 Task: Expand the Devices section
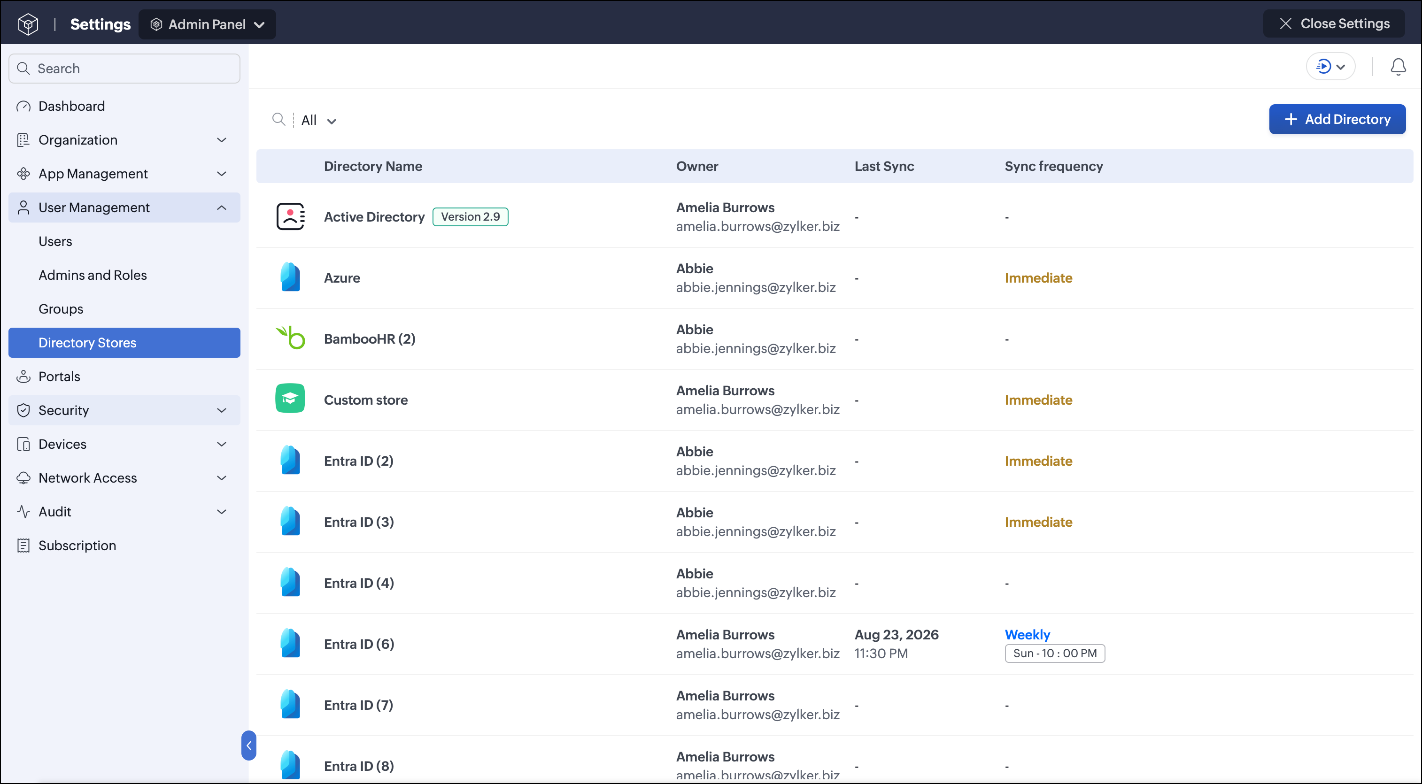[x=124, y=444]
